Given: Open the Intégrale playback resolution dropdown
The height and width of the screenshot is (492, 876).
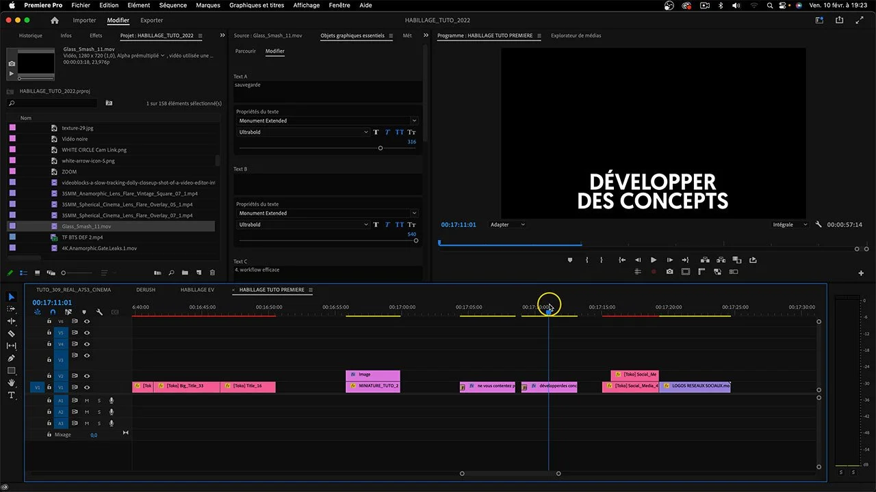Looking at the screenshot, I should 790,224.
